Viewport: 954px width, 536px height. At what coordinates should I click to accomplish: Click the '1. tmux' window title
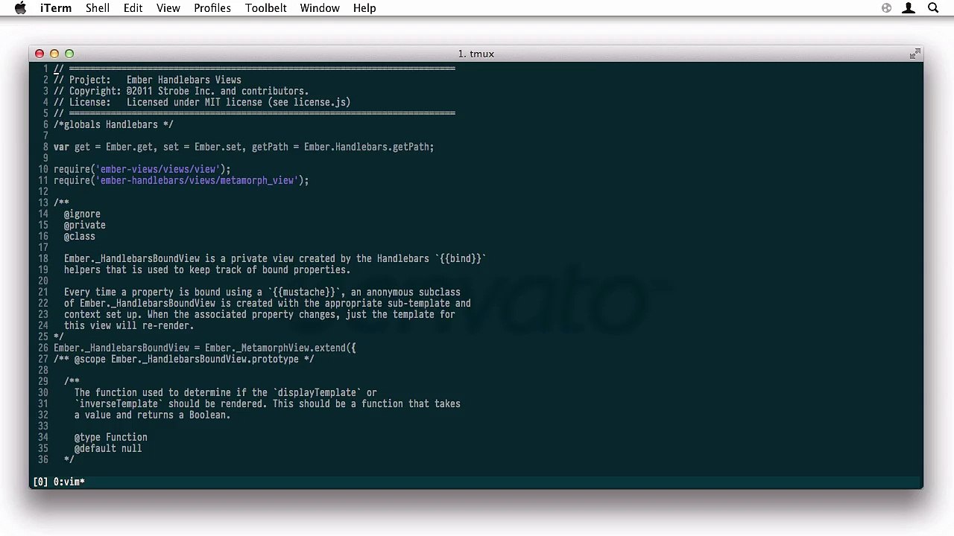coord(476,54)
